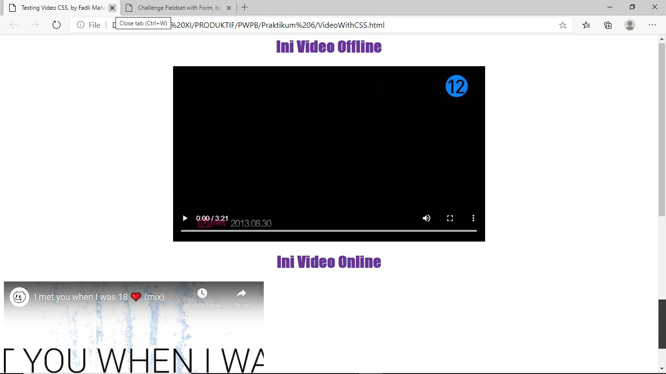666x374 pixels.
Task: Open the Collections panel in Edge
Action: pyautogui.click(x=607, y=25)
